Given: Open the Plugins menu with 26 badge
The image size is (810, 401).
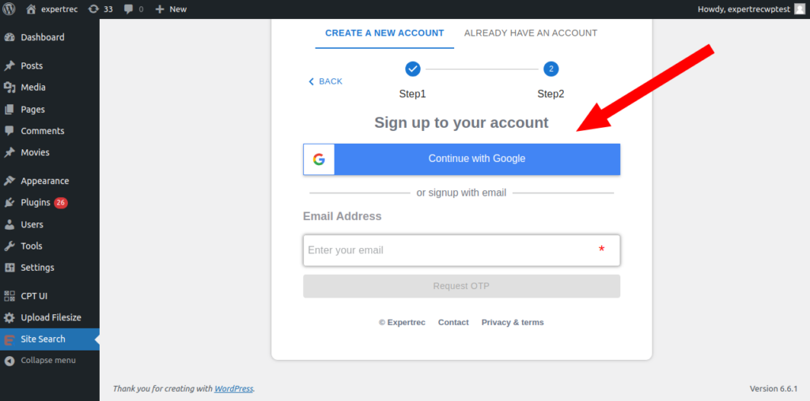Looking at the screenshot, I should tap(36, 203).
